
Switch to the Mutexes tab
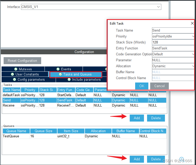click(23, 69)
